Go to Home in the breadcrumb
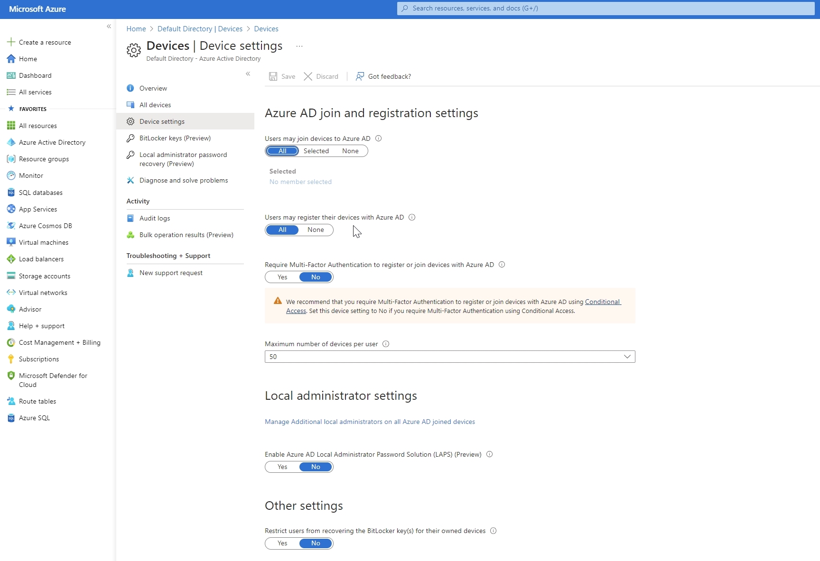This screenshot has height=561, width=820. (136, 29)
